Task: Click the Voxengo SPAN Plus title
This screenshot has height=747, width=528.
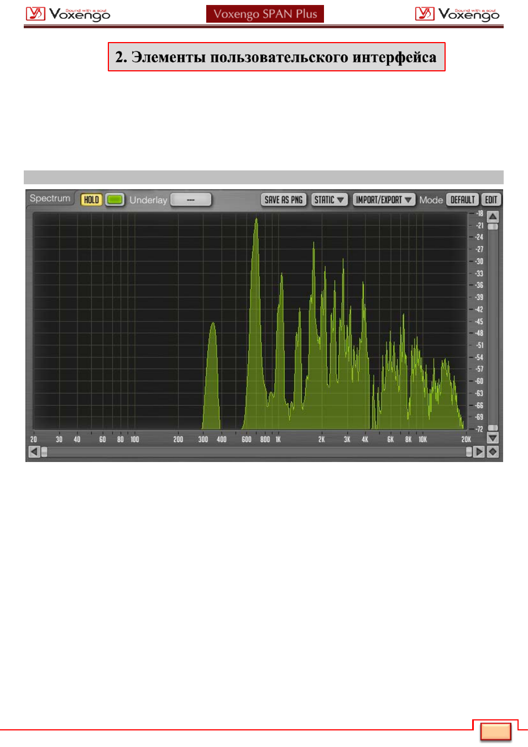Action: (x=265, y=14)
